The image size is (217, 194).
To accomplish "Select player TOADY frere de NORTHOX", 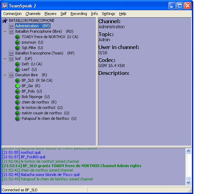I will pyautogui.click(x=50, y=37).
